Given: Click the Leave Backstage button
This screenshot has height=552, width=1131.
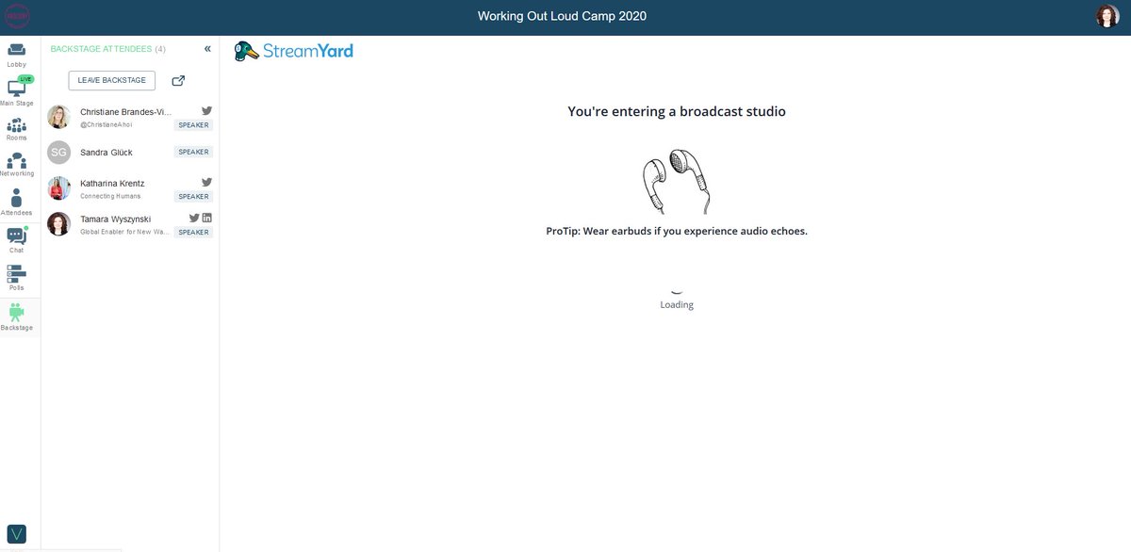Looking at the screenshot, I should coord(112,81).
